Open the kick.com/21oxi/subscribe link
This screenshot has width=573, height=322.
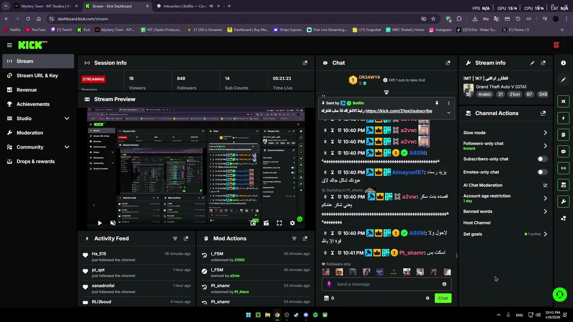pyautogui.click(x=398, y=111)
